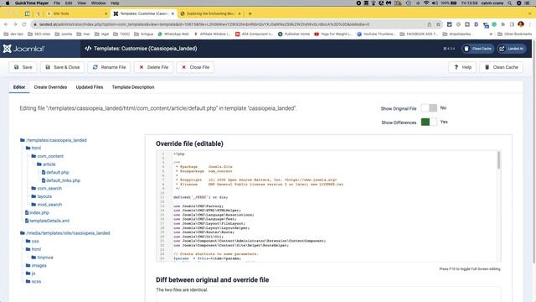This screenshot has height=302, width=536.
Task: Click the volume icon in menu bar
Action: [435, 3]
